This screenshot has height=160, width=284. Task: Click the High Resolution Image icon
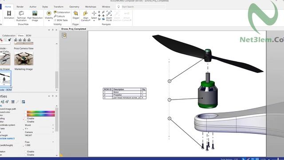35,13
